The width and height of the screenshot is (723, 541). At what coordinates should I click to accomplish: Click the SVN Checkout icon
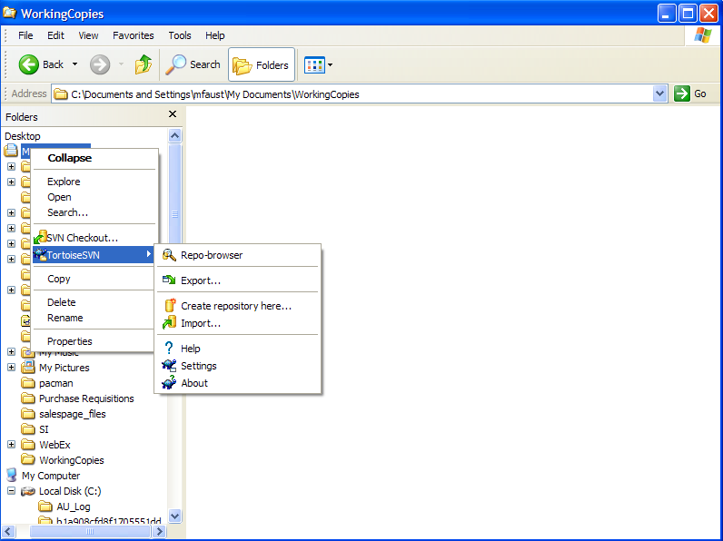click(x=40, y=237)
